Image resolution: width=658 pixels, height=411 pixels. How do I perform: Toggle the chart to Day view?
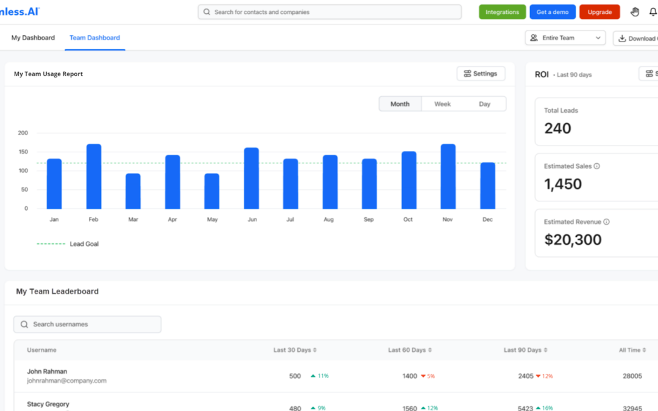tap(484, 104)
